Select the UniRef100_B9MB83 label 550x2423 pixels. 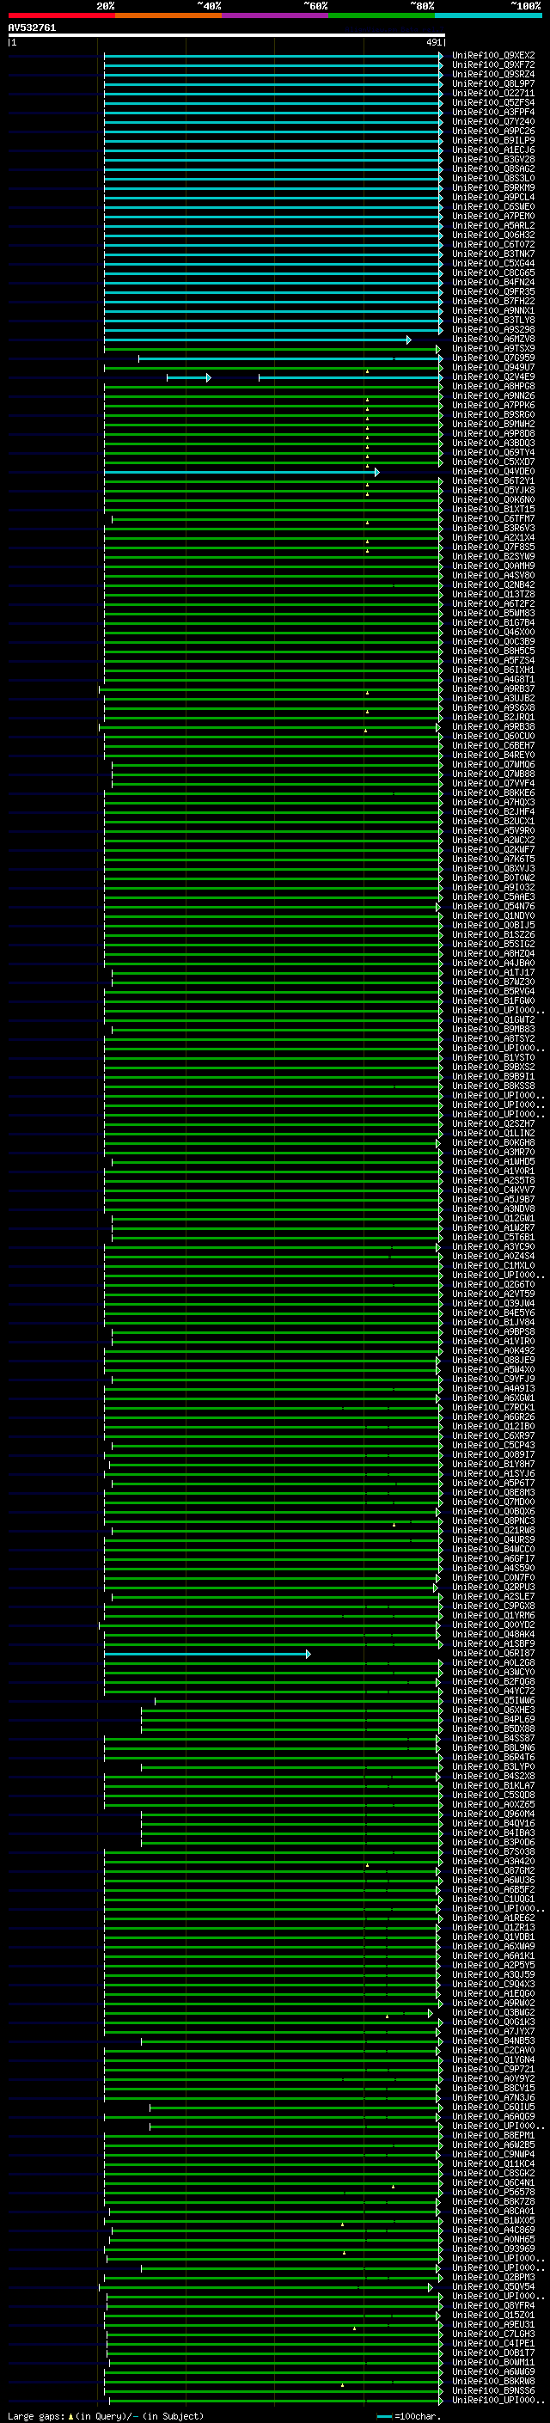point(492,1029)
